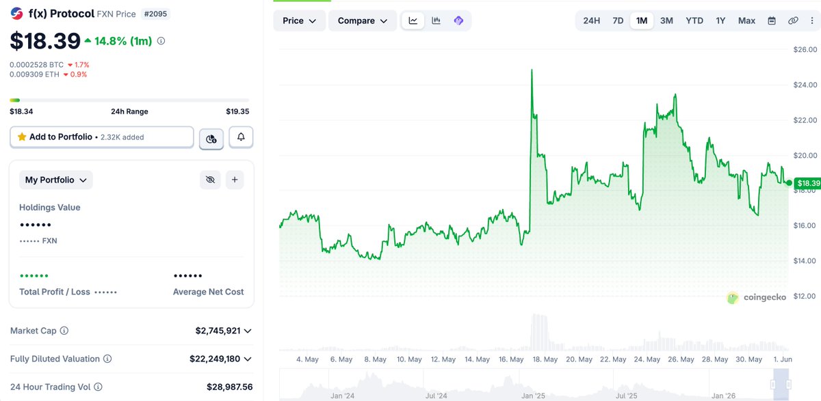Click the info icon next to 24 Hour Trading Vol
Viewport: 821px width, 401px height.
tap(98, 387)
